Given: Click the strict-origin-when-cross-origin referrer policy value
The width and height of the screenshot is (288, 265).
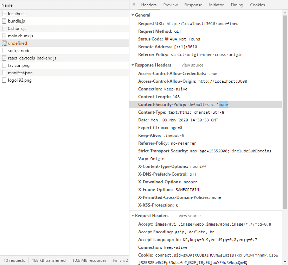Looking at the screenshot, I should [x=206, y=55].
